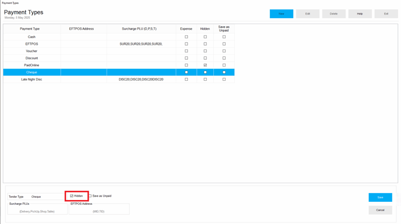
Task: Toggle Expense checkbox for Discount row
Action: click(186, 58)
